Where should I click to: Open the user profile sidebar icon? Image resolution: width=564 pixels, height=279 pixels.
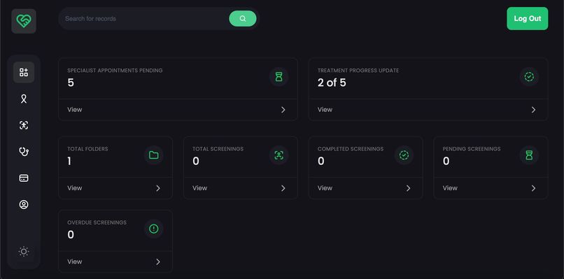pos(24,205)
